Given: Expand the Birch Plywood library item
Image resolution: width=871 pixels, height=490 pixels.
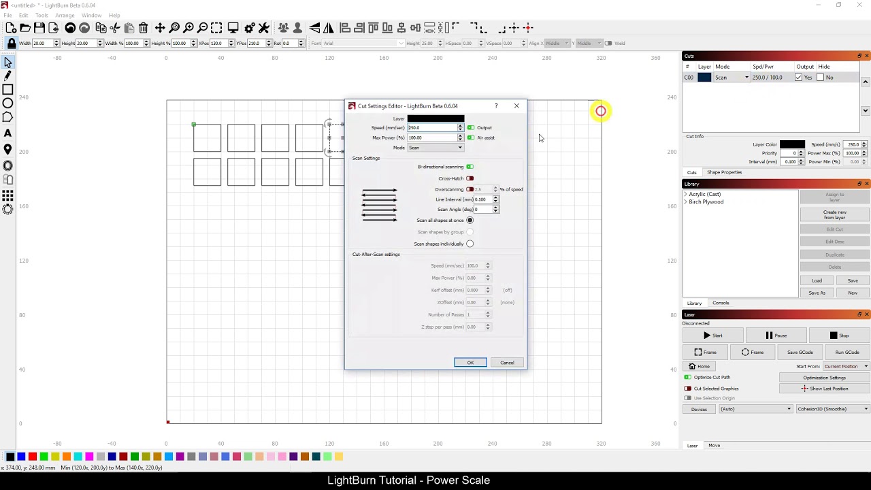Looking at the screenshot, I should pos(686,202).
